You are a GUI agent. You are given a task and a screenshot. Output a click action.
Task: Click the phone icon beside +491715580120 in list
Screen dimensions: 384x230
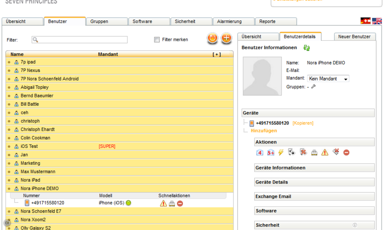27,203
